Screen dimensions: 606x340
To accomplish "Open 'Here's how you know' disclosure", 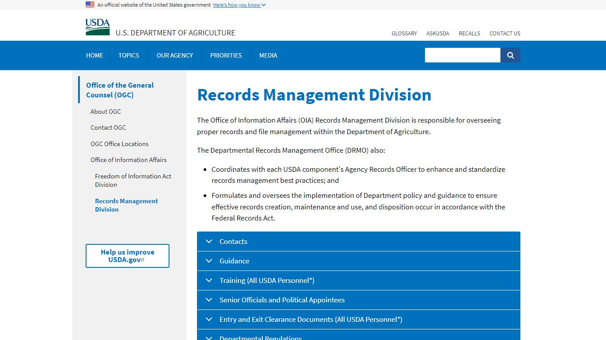I will (x=239, y=5).
